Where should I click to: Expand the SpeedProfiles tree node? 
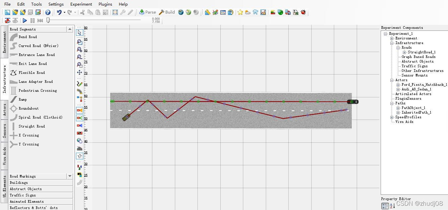392,117
